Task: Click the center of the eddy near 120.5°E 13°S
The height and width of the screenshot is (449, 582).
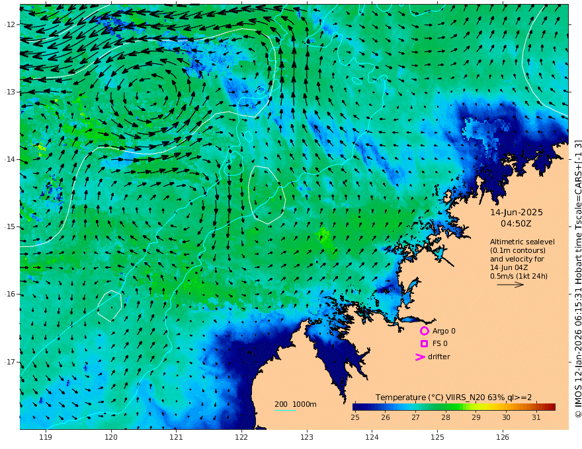Action: pyautogui.click(x=145, y=96)
